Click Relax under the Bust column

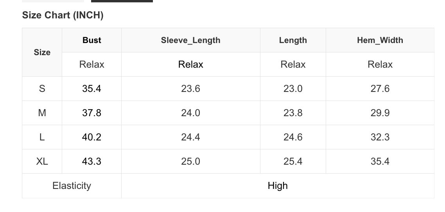(92, 65)
